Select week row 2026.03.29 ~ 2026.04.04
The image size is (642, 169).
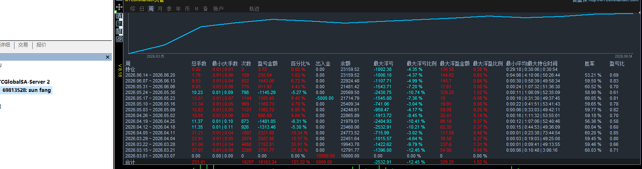pos(150,138)
